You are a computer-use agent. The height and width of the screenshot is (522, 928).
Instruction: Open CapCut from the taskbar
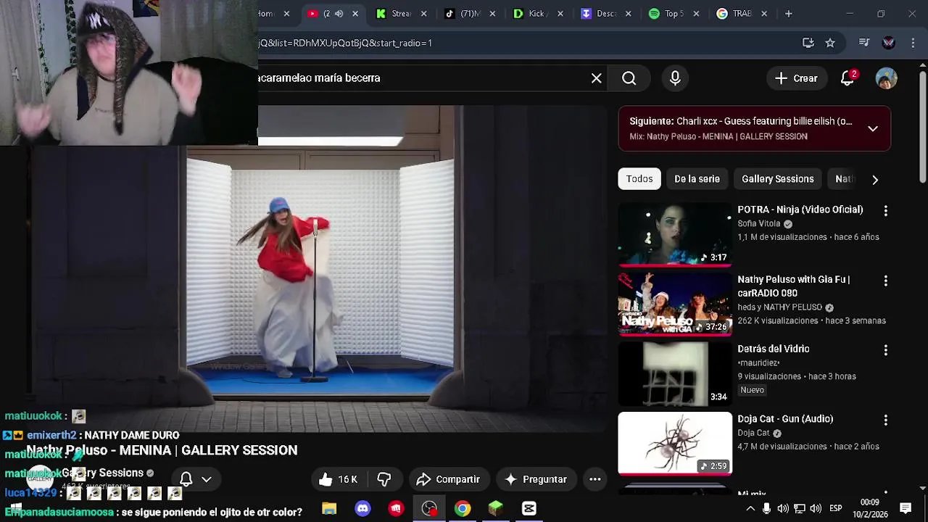coord(529,509)
